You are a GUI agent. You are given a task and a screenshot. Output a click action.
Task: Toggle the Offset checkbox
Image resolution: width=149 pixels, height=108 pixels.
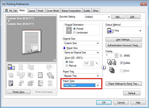tap(121, 71)
